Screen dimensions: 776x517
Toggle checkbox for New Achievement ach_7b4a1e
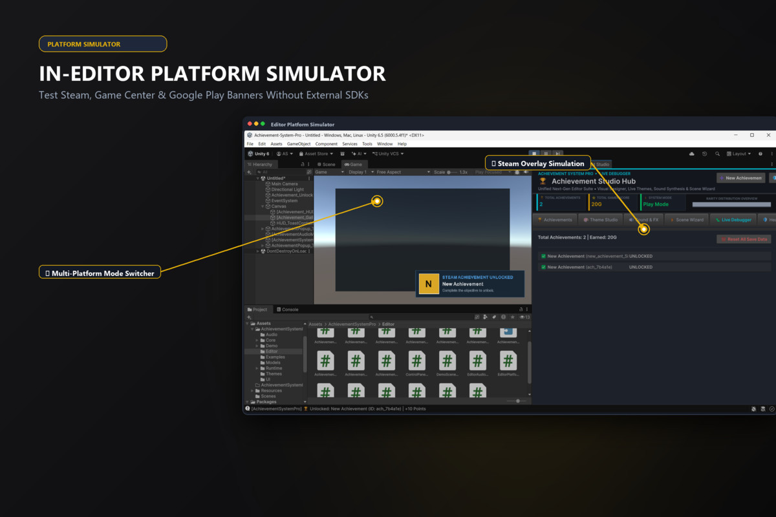click(x=543, y=266)
